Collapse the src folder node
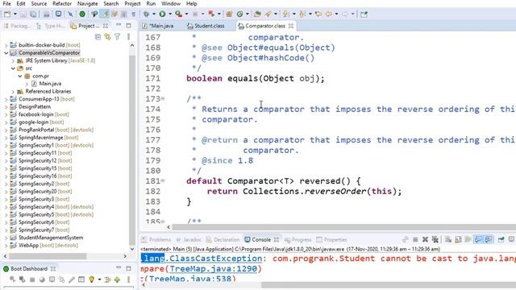 [x=13, y=68]
